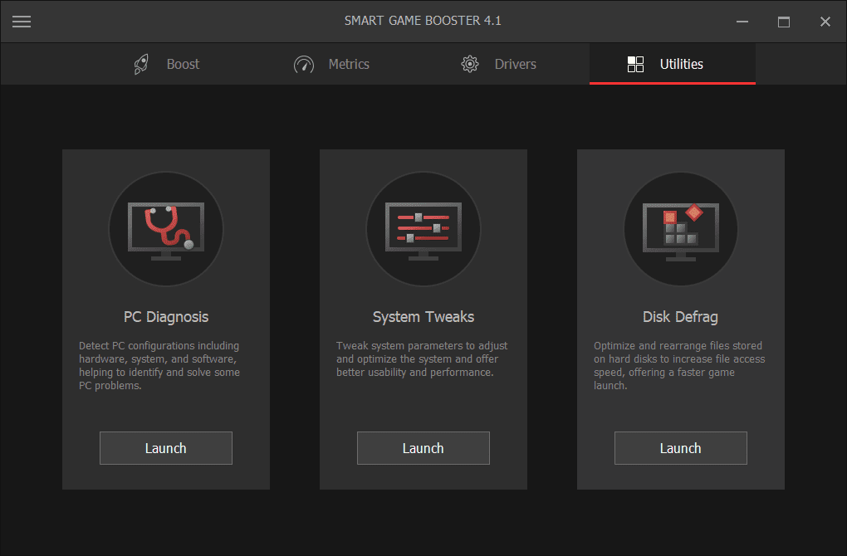Image resolution: width=847 pixels, height=556 pixels.
Task: Maximize the Smart Game Booster window
Action: pos(784,22)
